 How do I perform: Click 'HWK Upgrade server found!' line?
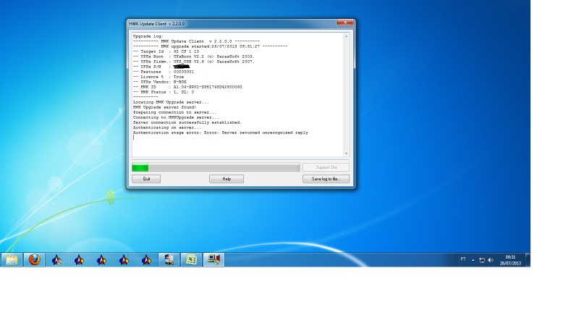165,107
